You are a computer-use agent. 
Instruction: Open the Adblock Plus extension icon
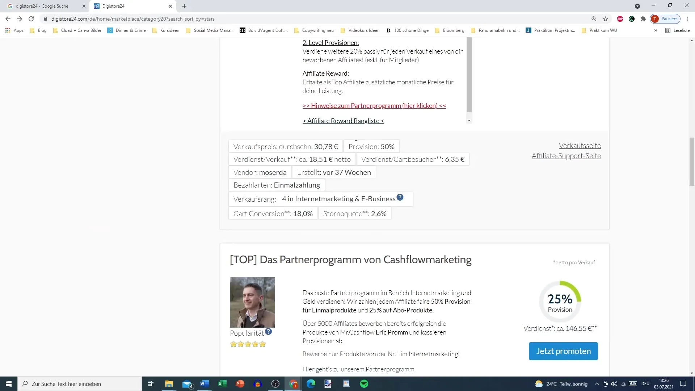[620, 19]
